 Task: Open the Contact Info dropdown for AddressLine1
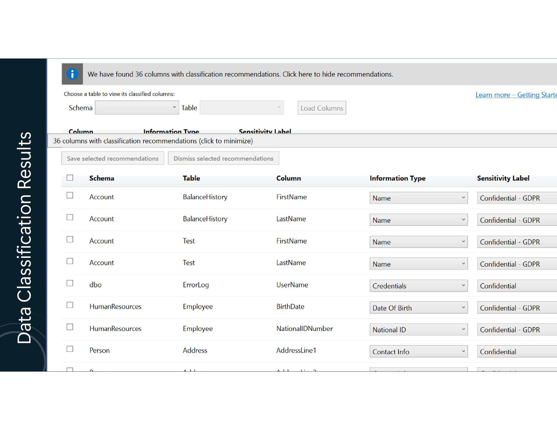pos(418,352)
